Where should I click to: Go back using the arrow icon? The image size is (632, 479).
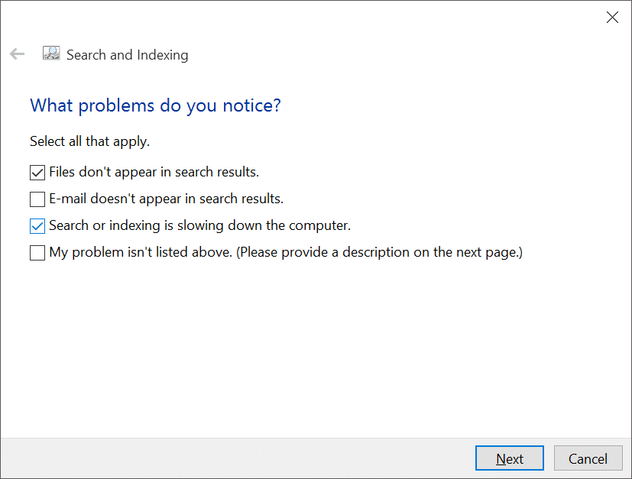coord(17,53)
